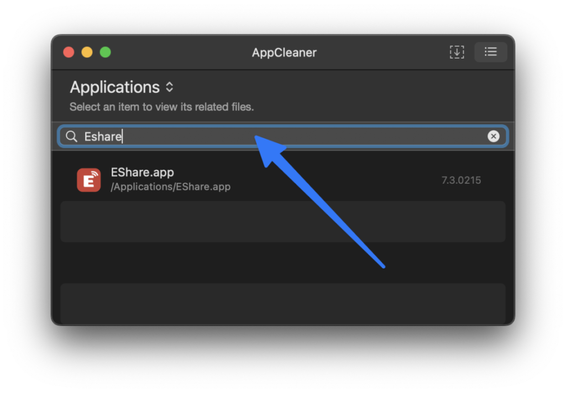The image size is (566, 393).
Task: Toggle the application list view button
Action: [x=491, y=52]
